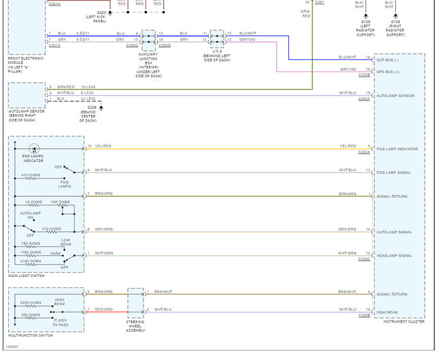442x353 pixels.
Task: Click connector label C261
Action: point(320,3)
